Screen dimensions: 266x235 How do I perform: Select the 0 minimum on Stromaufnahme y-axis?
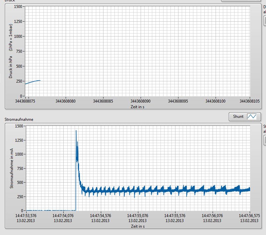coord(22,210)
